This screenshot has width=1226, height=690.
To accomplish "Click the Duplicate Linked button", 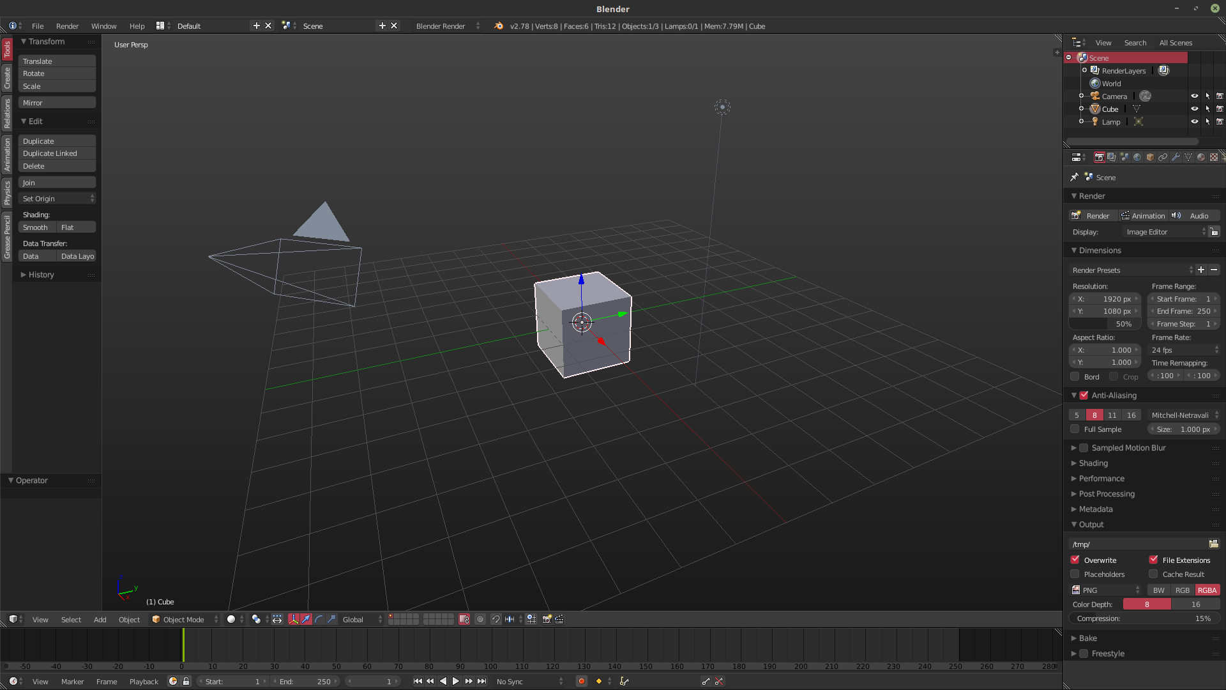I will [57, 153].
